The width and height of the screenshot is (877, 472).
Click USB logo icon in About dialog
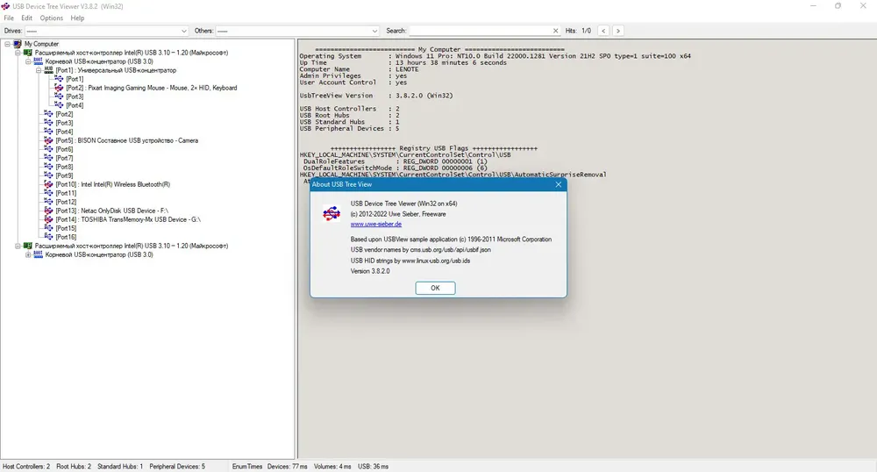click(332, 213)
